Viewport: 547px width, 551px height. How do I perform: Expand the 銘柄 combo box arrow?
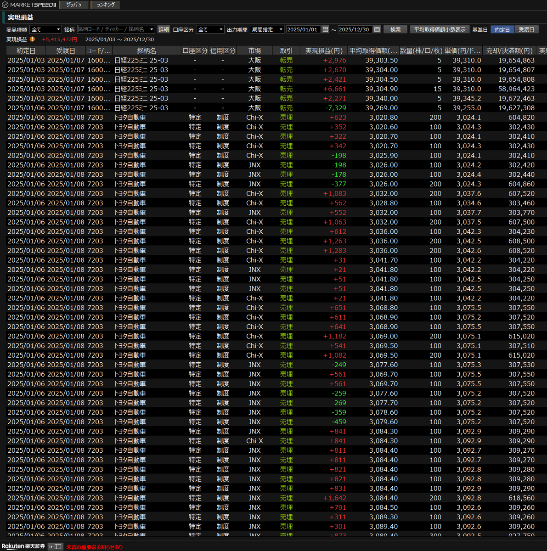[152, 29]
